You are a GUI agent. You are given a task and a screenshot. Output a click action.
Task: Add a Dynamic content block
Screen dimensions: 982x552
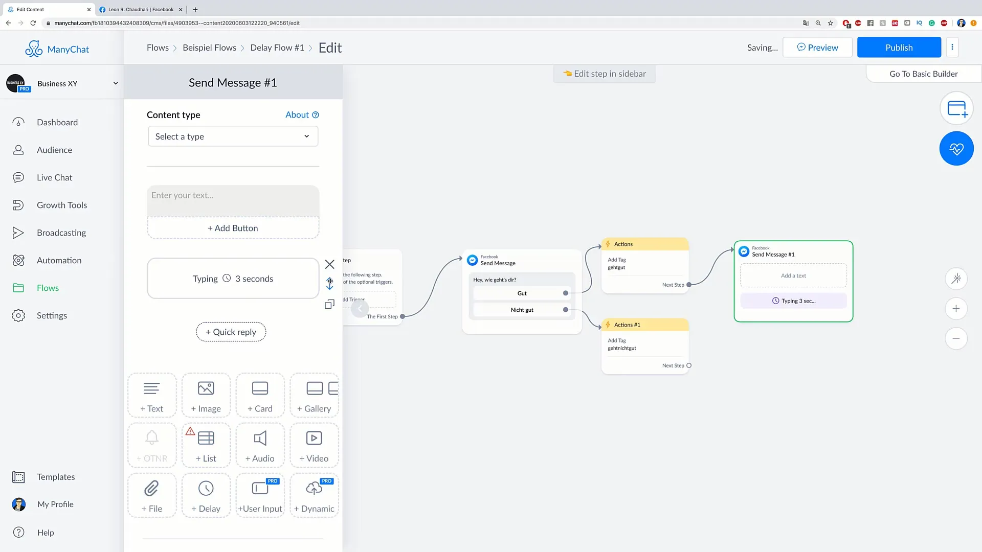[x=315, y=496]
